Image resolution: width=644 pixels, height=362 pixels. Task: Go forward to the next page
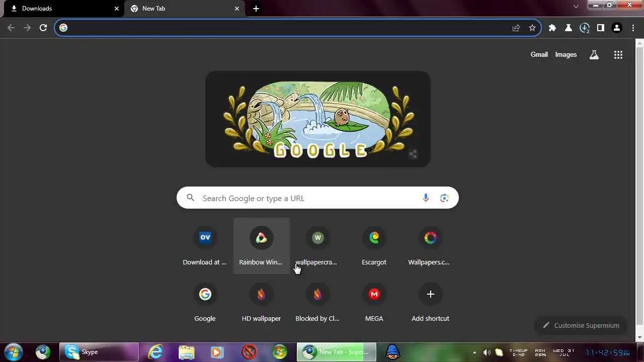[x=27, y=28]
